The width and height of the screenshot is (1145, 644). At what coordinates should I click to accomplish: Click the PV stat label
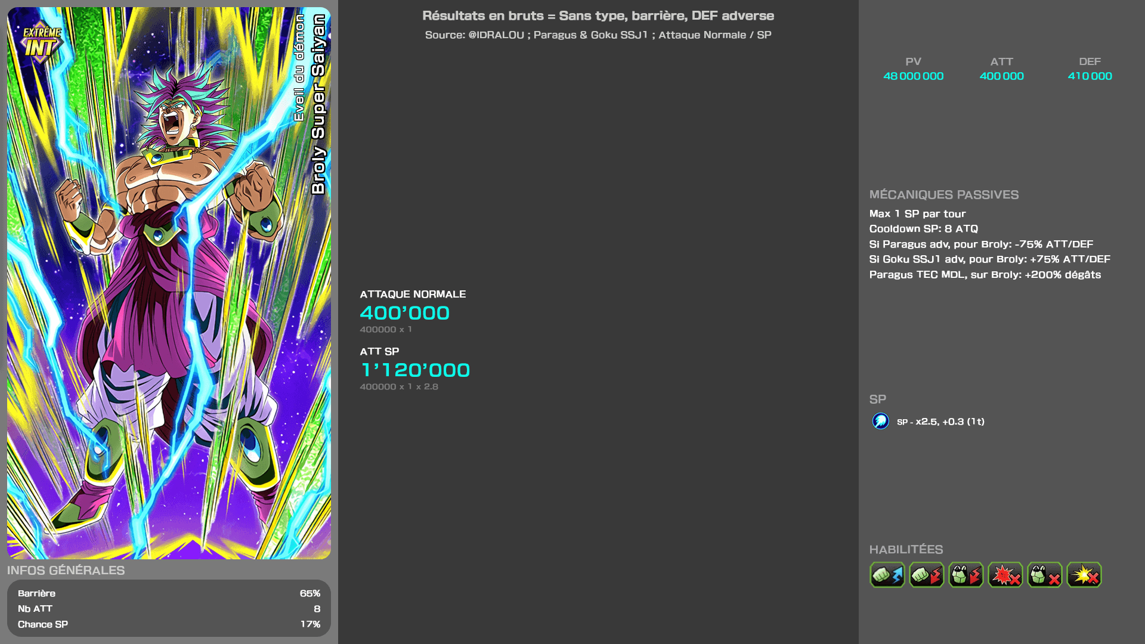click(913, 61)
